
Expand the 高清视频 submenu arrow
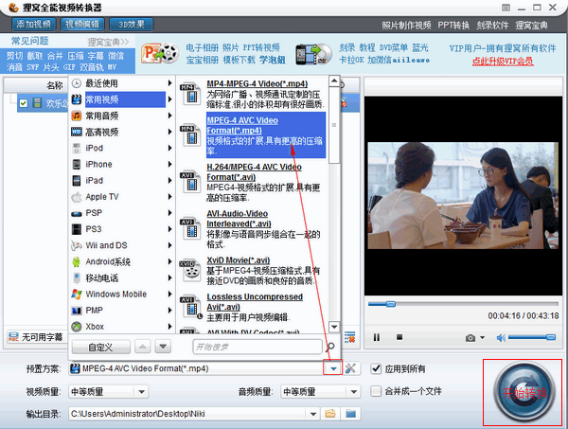[169, 132]
